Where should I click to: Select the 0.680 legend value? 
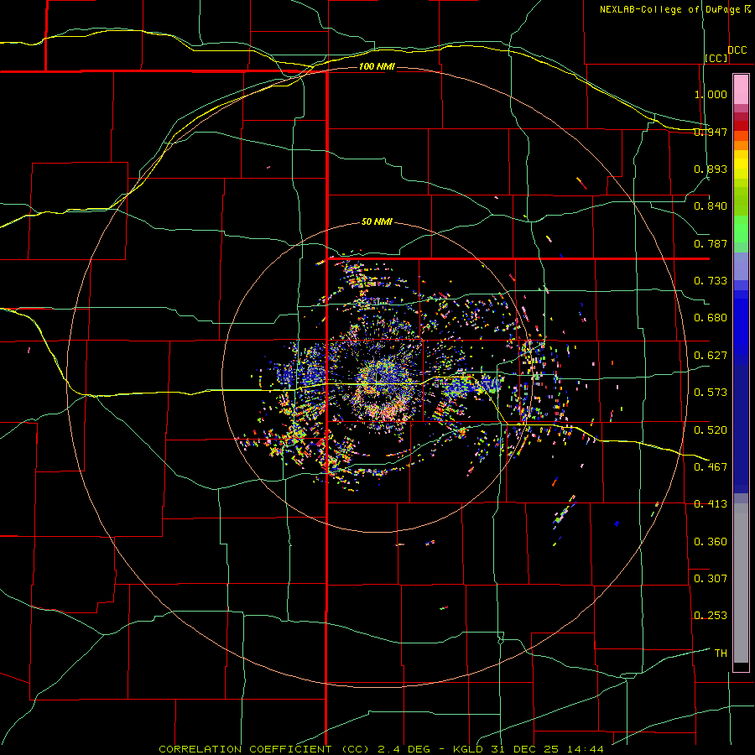(711, 318)
